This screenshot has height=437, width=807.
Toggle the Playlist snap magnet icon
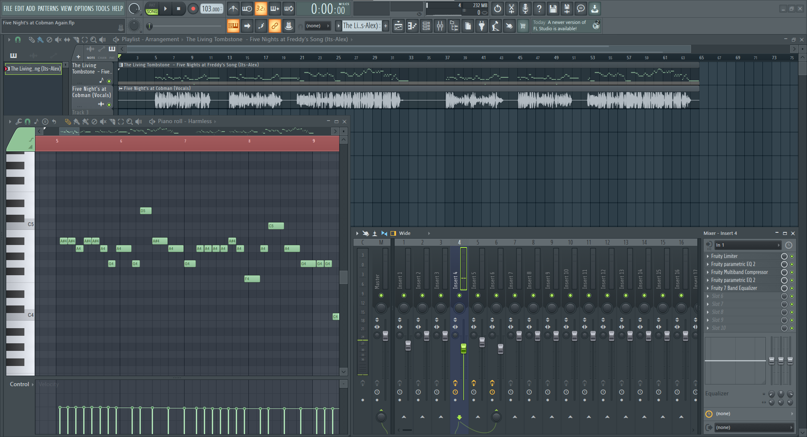(18, 39)
